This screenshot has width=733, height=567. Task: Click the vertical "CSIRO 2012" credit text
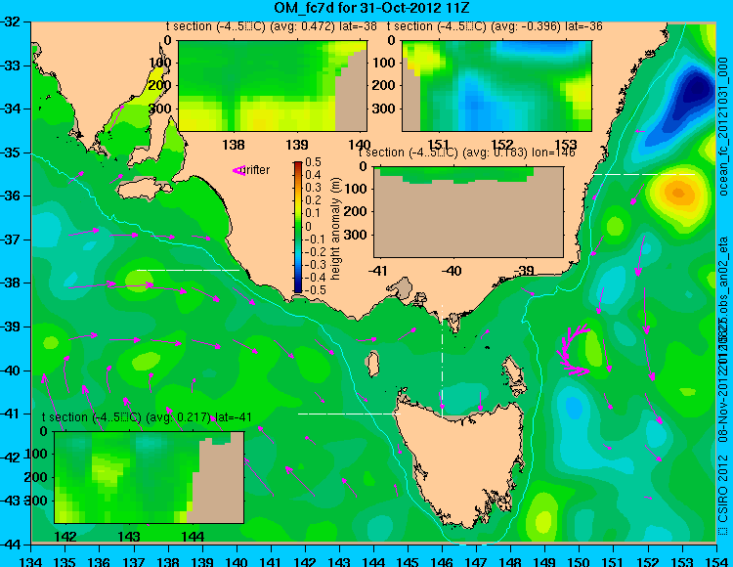(x=723, y=490)
